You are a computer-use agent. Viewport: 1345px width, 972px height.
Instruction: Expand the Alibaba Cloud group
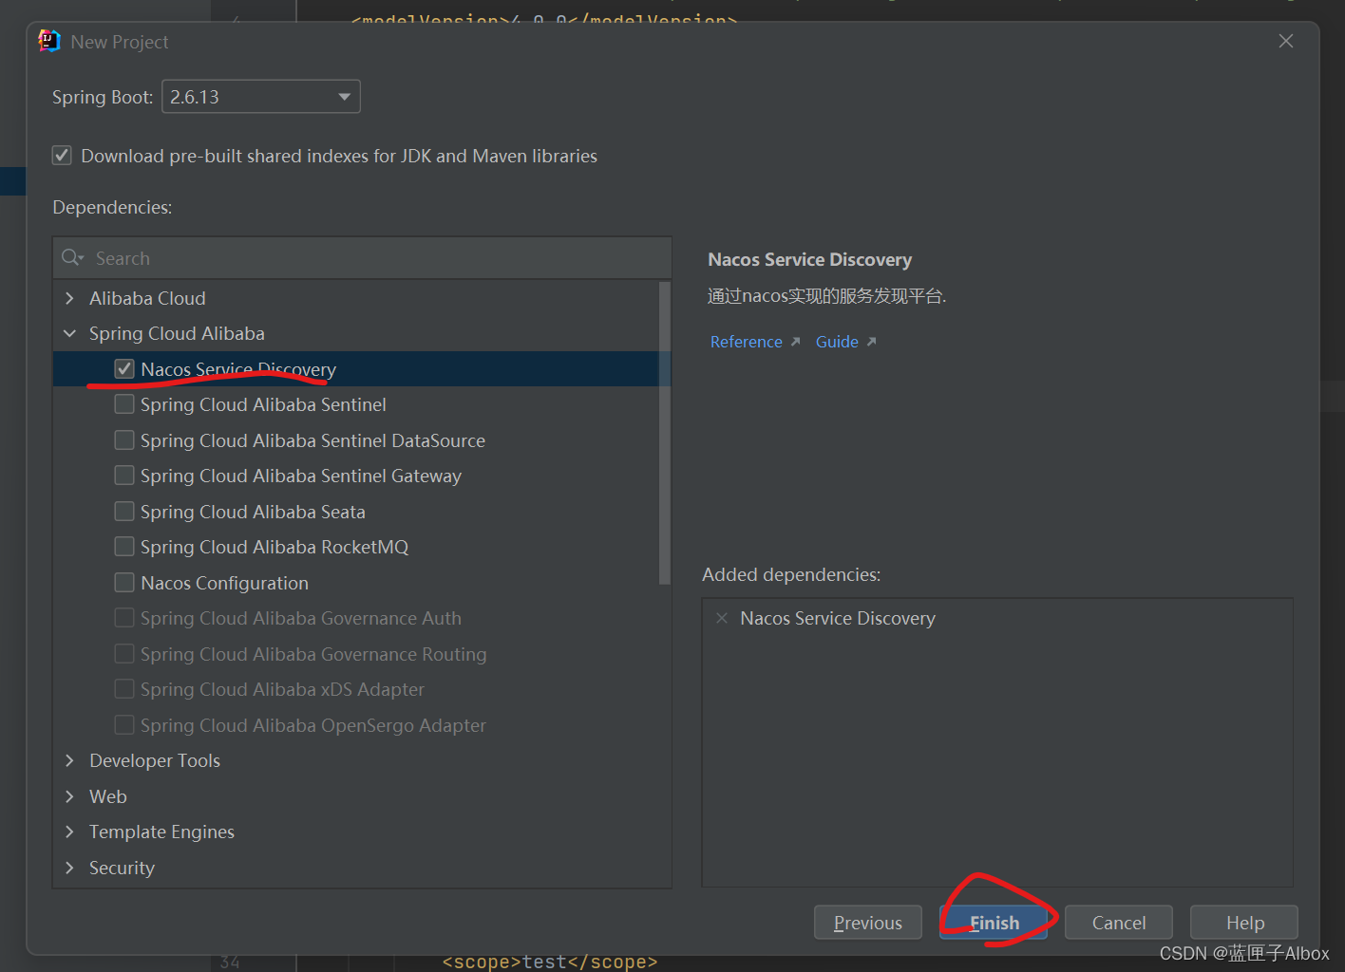(x=69, y=298)
